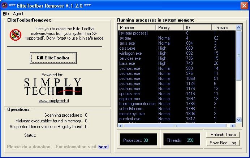Select the memokeys.exe process
This screenshot has height=158, width=250.
pos(177,114)
